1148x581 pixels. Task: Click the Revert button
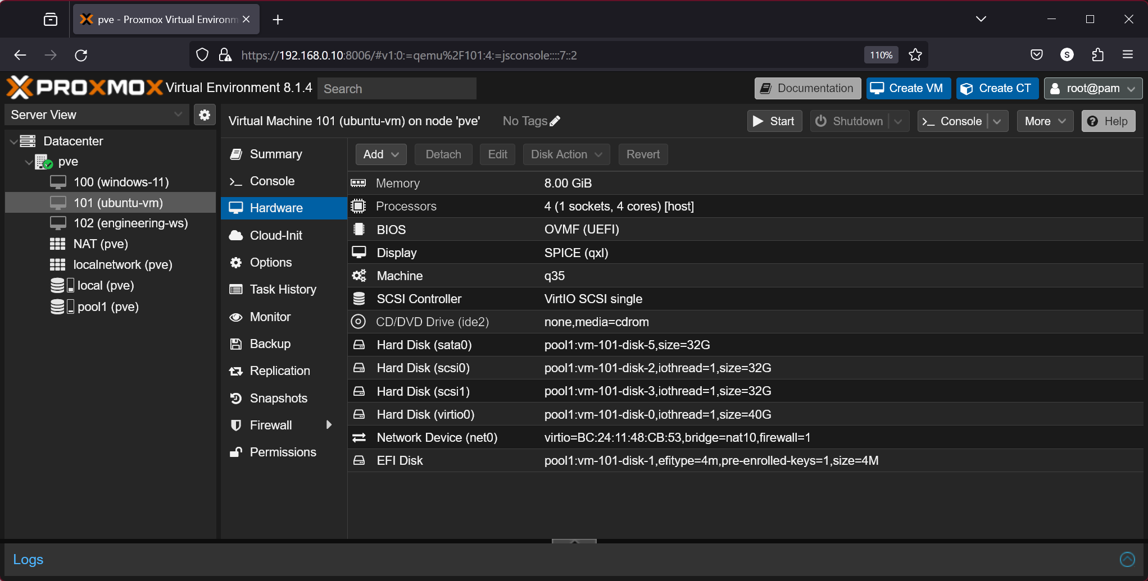coord(643,154)
